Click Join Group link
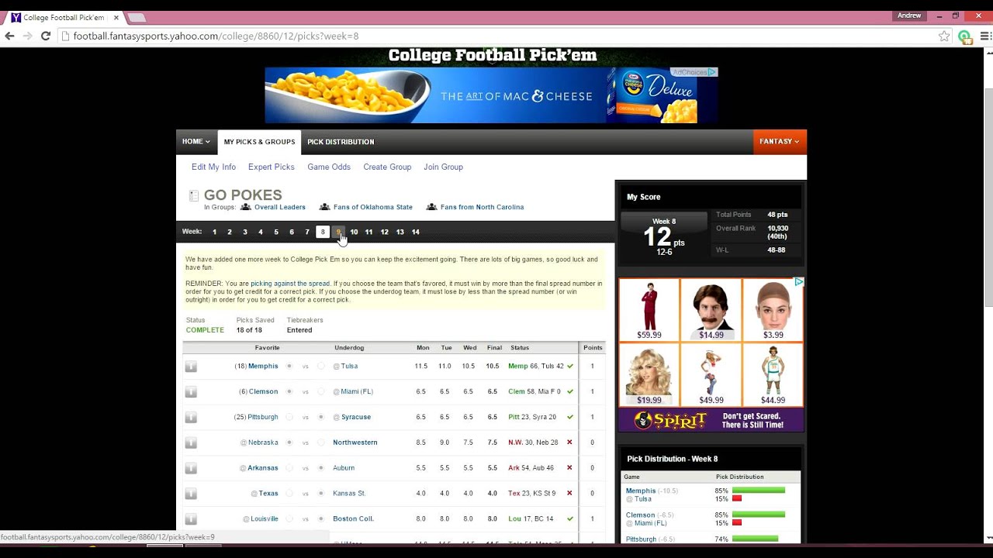Image resolution: width=993 pixels, height=558 pixels. click(x=443, y=167)
